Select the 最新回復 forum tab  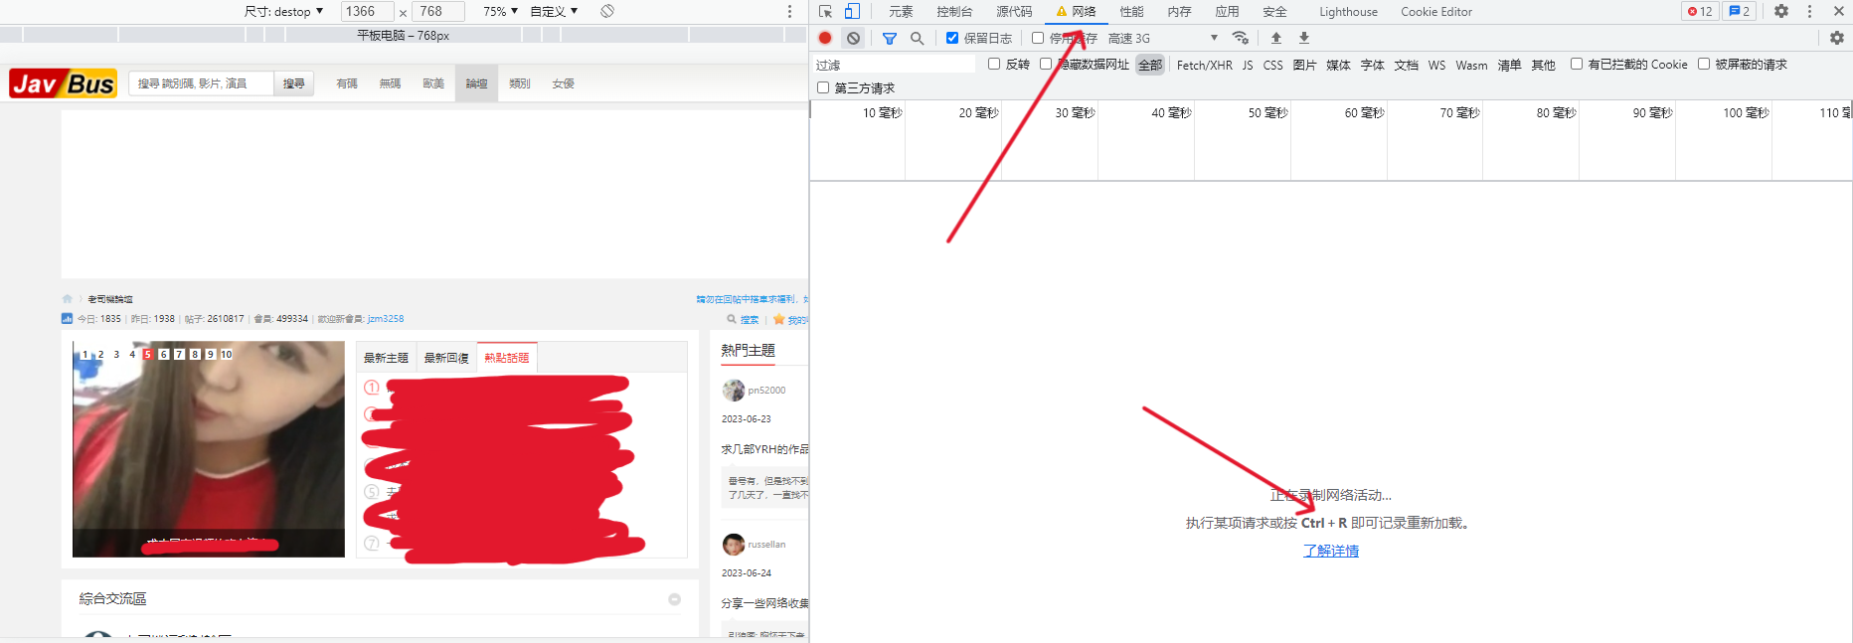446,358
